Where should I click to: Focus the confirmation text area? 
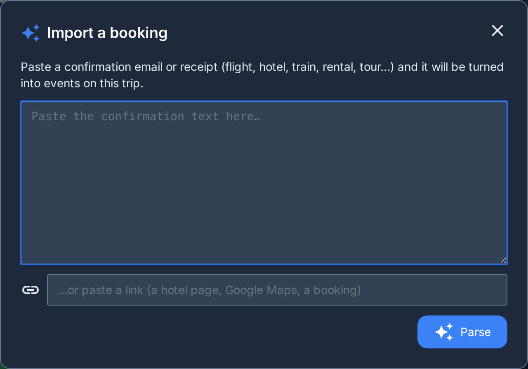264,183
